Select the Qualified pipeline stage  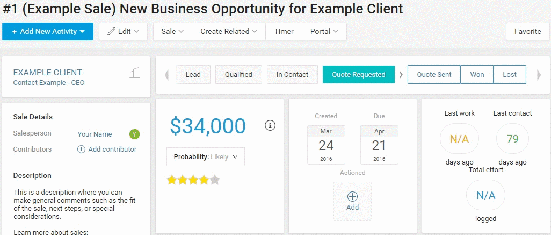coord(238,75)
